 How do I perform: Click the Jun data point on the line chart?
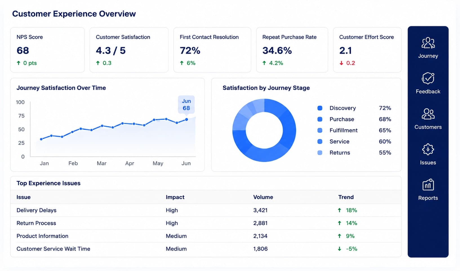click(x=186, y=120)
